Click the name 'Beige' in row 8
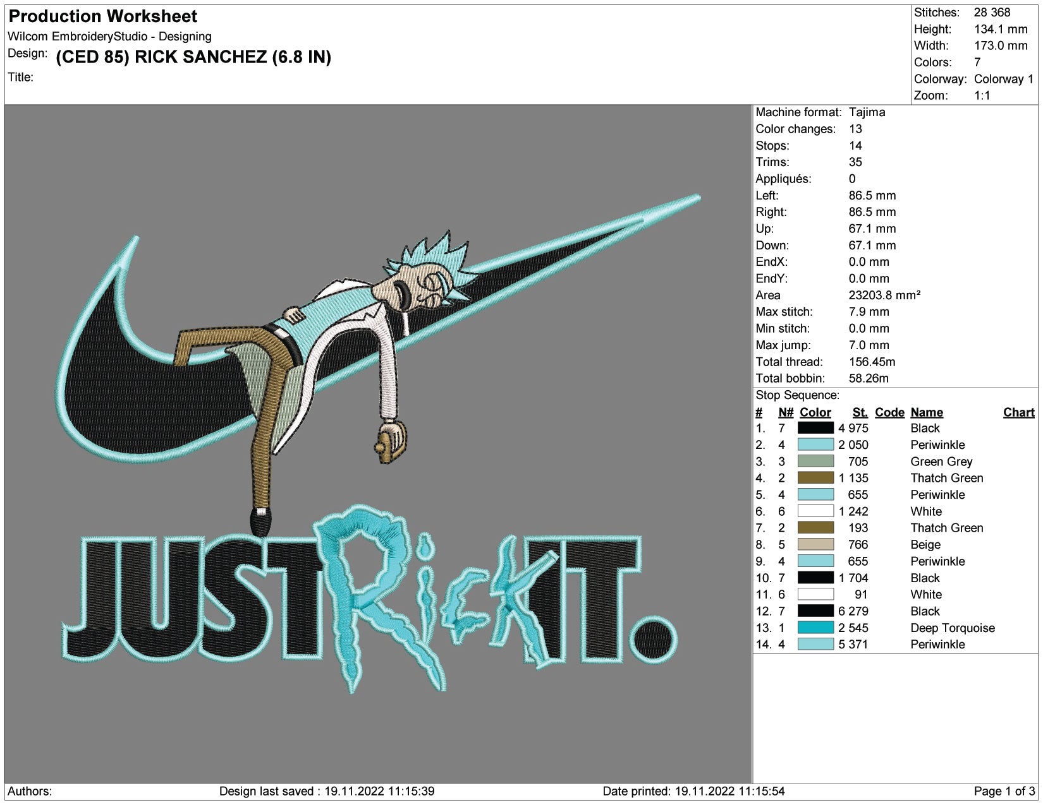Image resolution: width=1043 pixels, height=805 pixels. (925, 544)
